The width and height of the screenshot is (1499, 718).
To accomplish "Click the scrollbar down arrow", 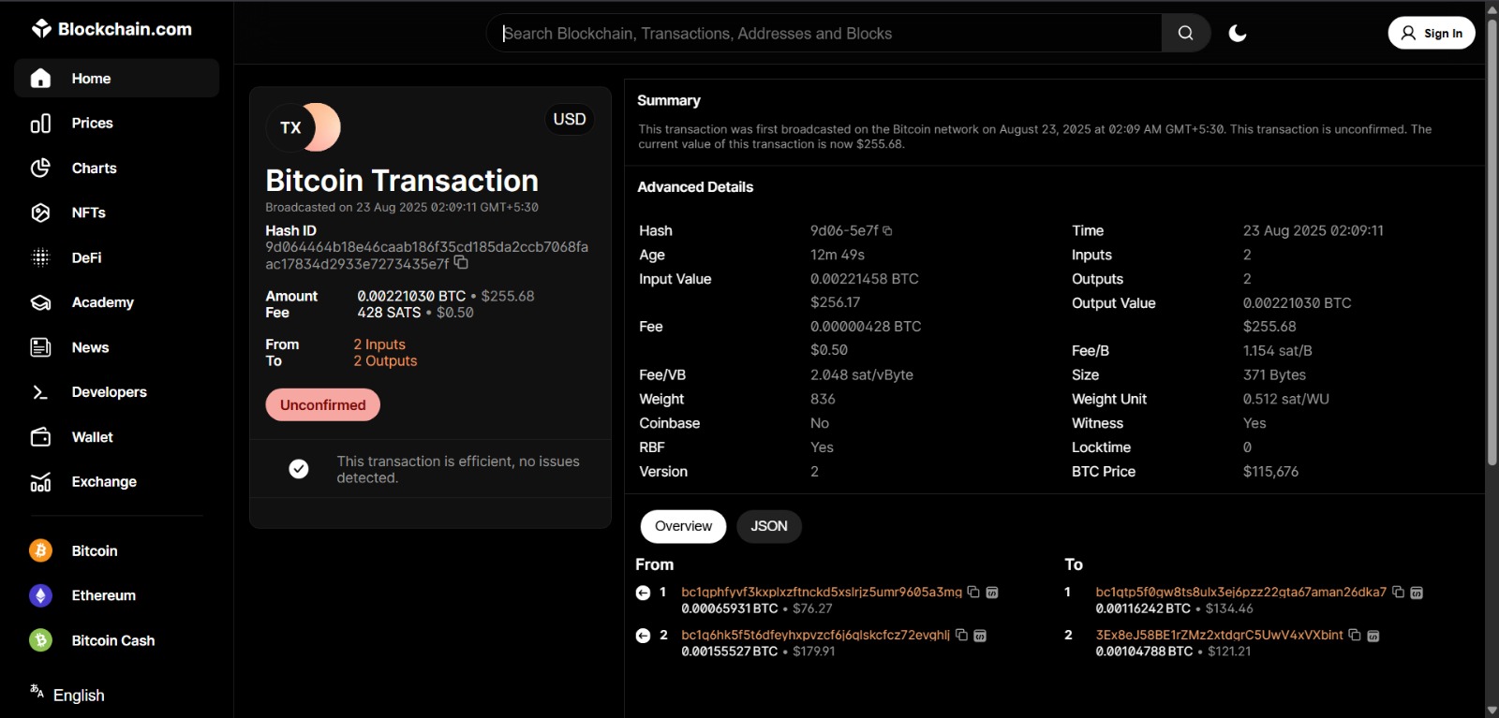I will click(x=1492, y=711).
